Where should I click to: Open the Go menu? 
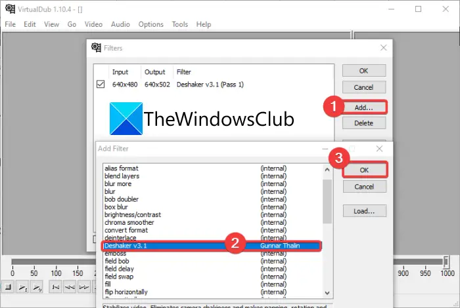point(72,24)
